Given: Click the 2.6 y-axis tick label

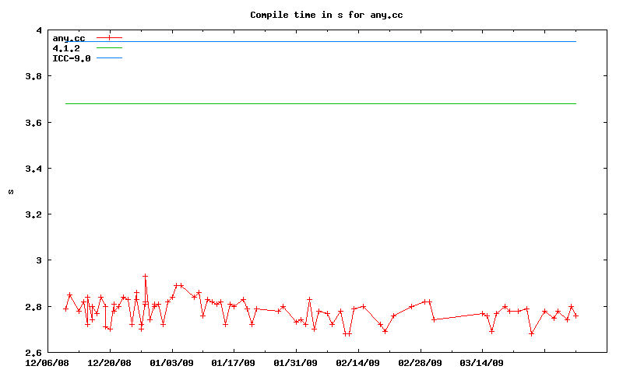Looking at the screenshot, I should (33, 352).
